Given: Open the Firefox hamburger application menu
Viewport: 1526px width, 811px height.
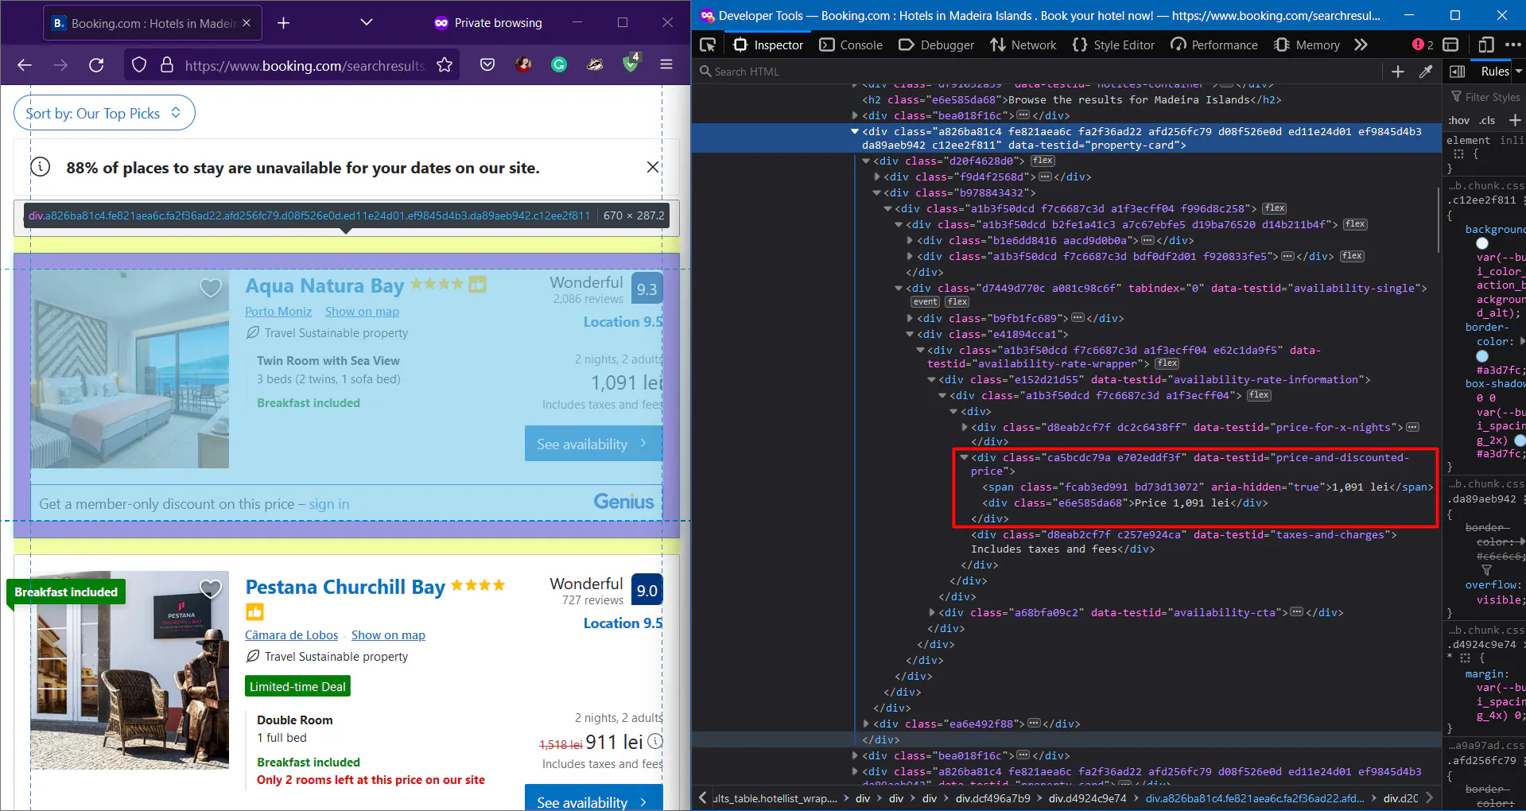Looking at the screenshot, I should pyautogui.click(x=666, y=65).
